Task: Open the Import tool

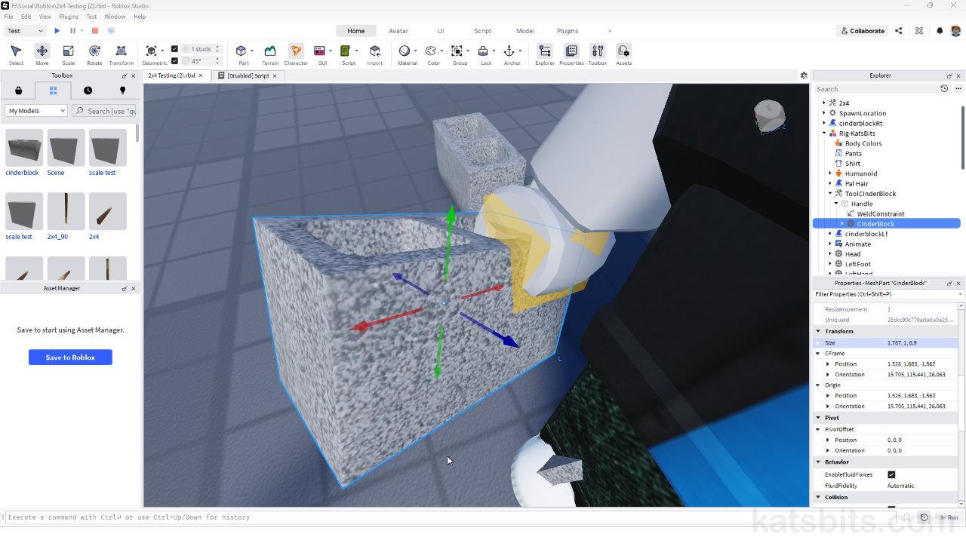Action: [x=375, y=54]
